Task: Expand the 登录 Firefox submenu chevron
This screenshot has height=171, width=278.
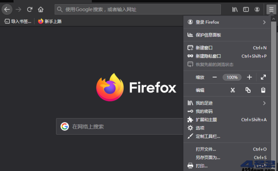Action: (264, 22)
